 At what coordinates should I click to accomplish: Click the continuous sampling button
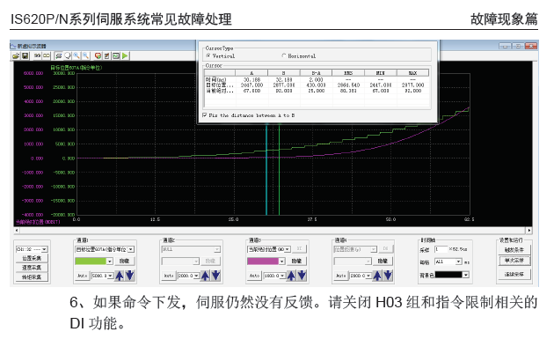tap(514, 274)
